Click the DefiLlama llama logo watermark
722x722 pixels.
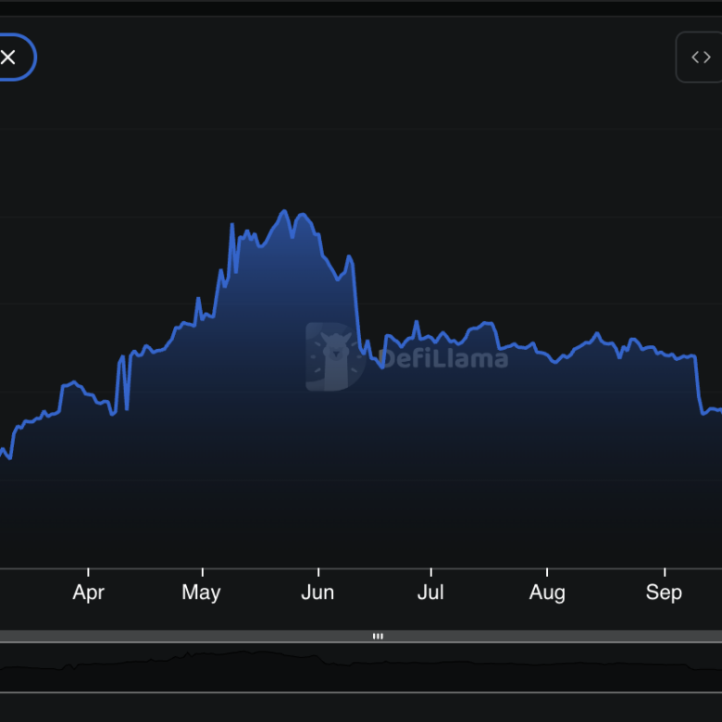[x=334, y=357]
